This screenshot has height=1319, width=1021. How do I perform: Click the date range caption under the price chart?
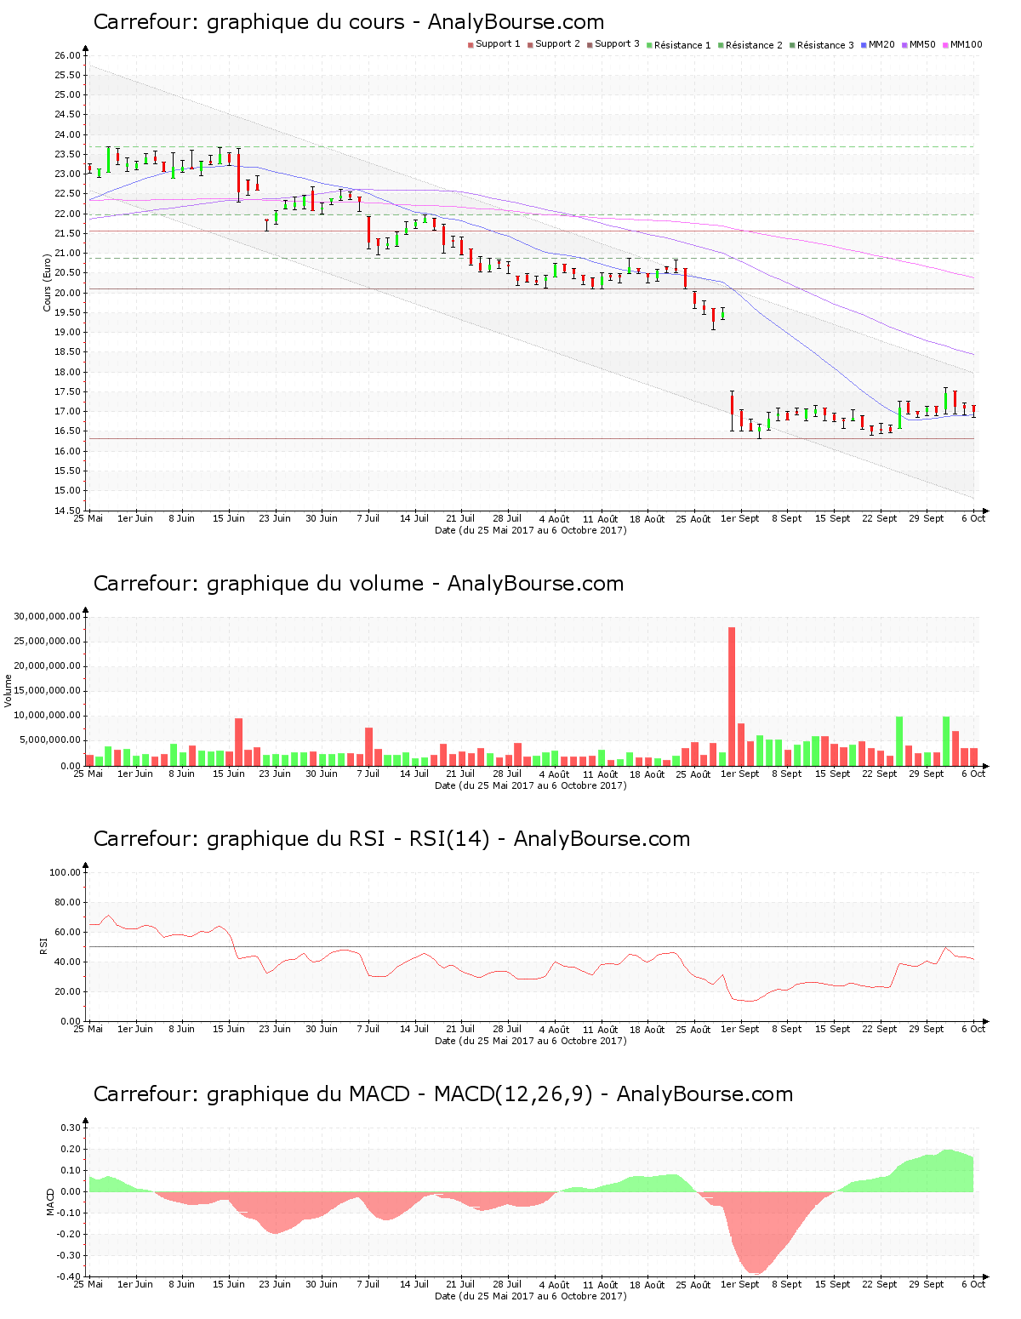tap(530, 530)
